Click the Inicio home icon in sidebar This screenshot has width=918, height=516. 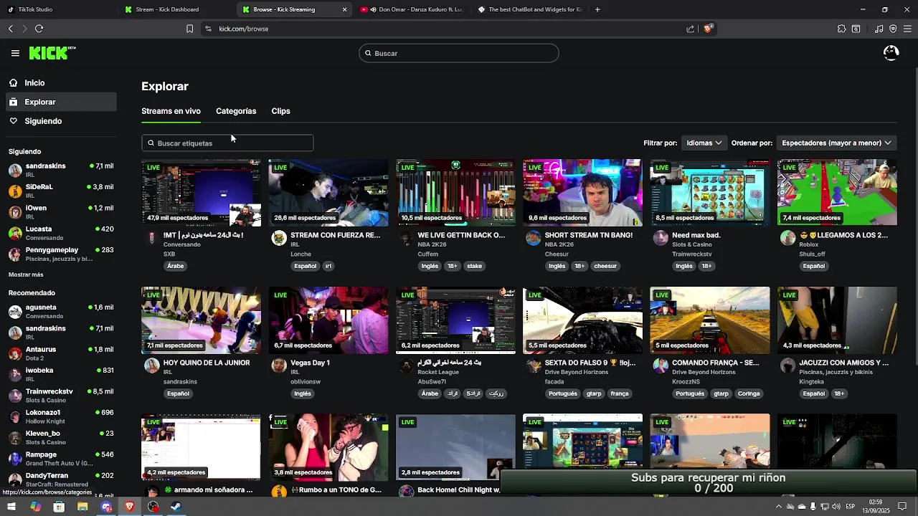pos(13,83)
